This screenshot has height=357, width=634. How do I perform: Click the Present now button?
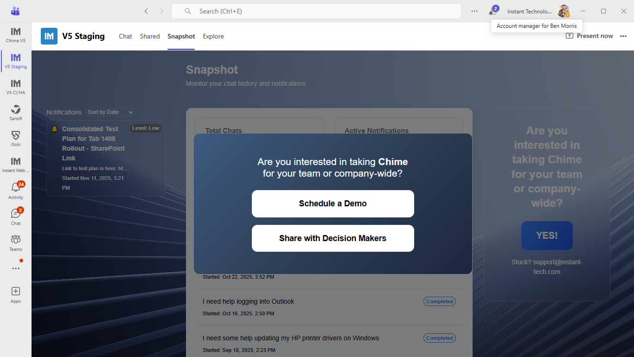[x=589, y=36]
